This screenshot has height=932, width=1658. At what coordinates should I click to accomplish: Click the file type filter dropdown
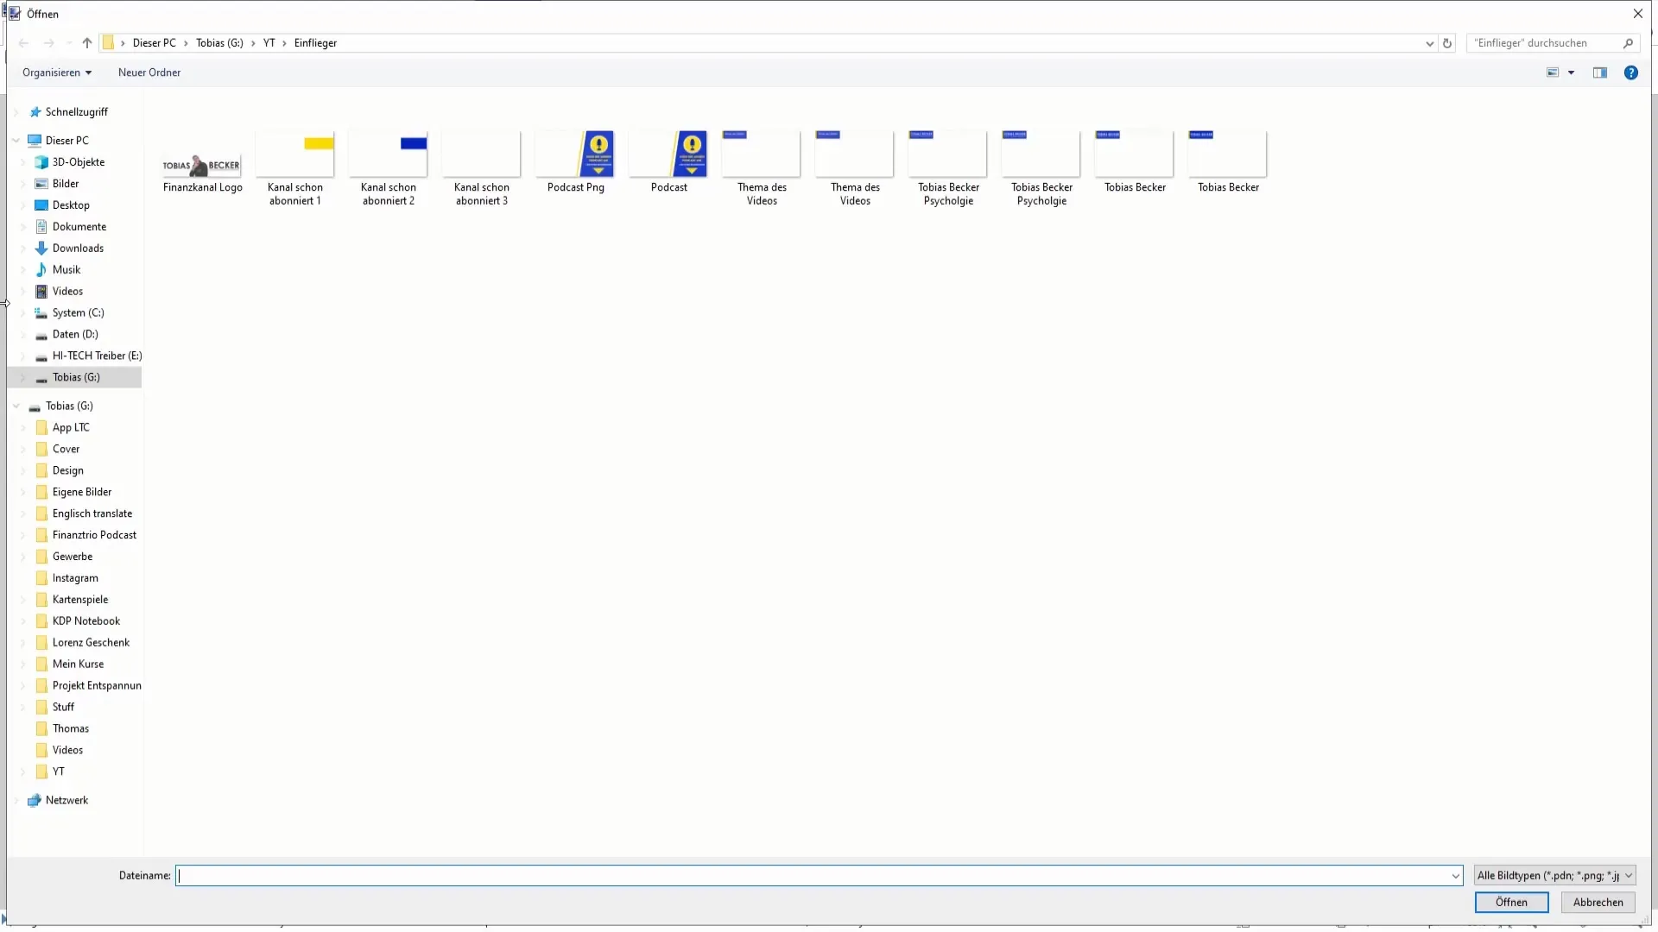(x=1554, y=875)
